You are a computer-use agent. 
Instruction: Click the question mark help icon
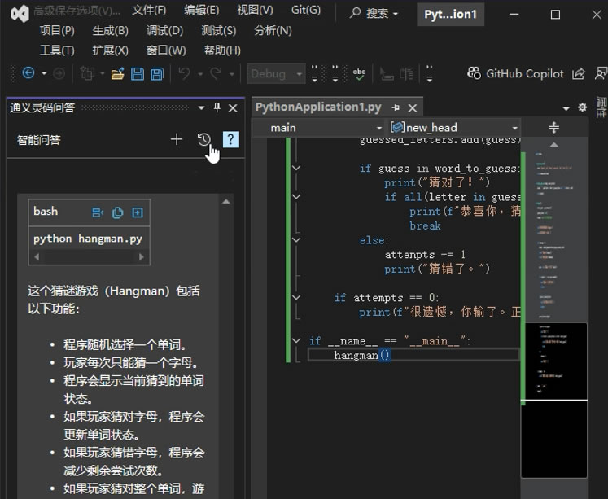tap(230, 139)
